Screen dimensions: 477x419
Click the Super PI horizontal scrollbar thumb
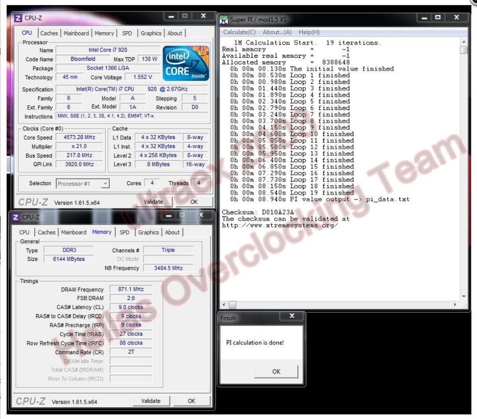coord(232,304)
